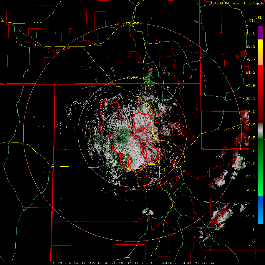Click the 76.7 velocity scale value
The height and width of the screenshot is (265, 265).
coord(251,59)
